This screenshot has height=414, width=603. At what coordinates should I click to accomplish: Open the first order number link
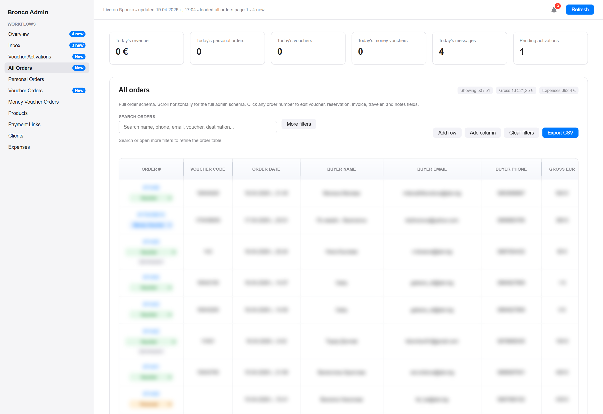click(x=151, y=187)
